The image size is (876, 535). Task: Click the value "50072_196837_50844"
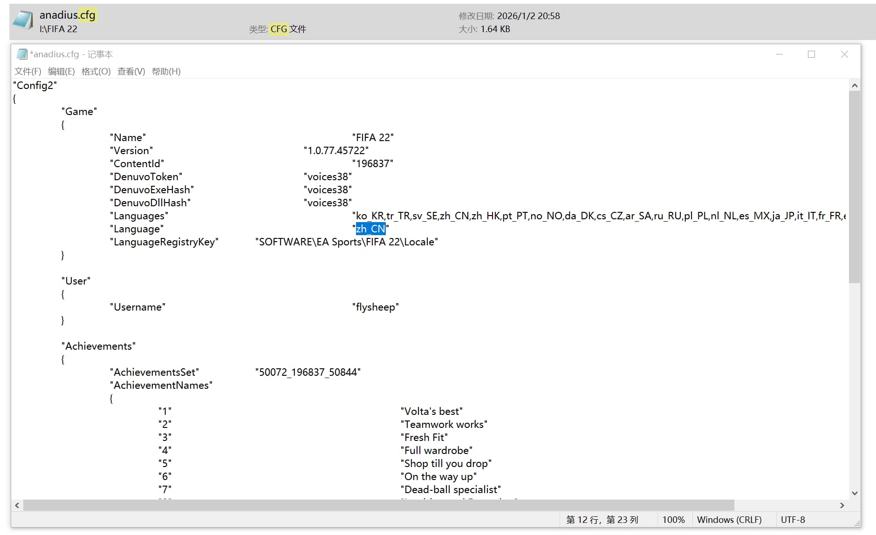308,372
